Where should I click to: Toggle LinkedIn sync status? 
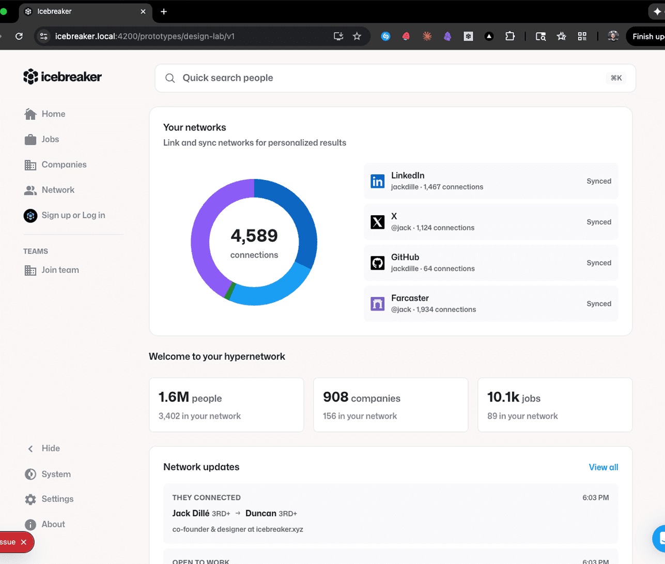598,181
